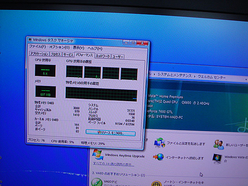Click the リソース モニタ(R) button
The height and width of the screenshot is (186, 248).
coord(110,133)
